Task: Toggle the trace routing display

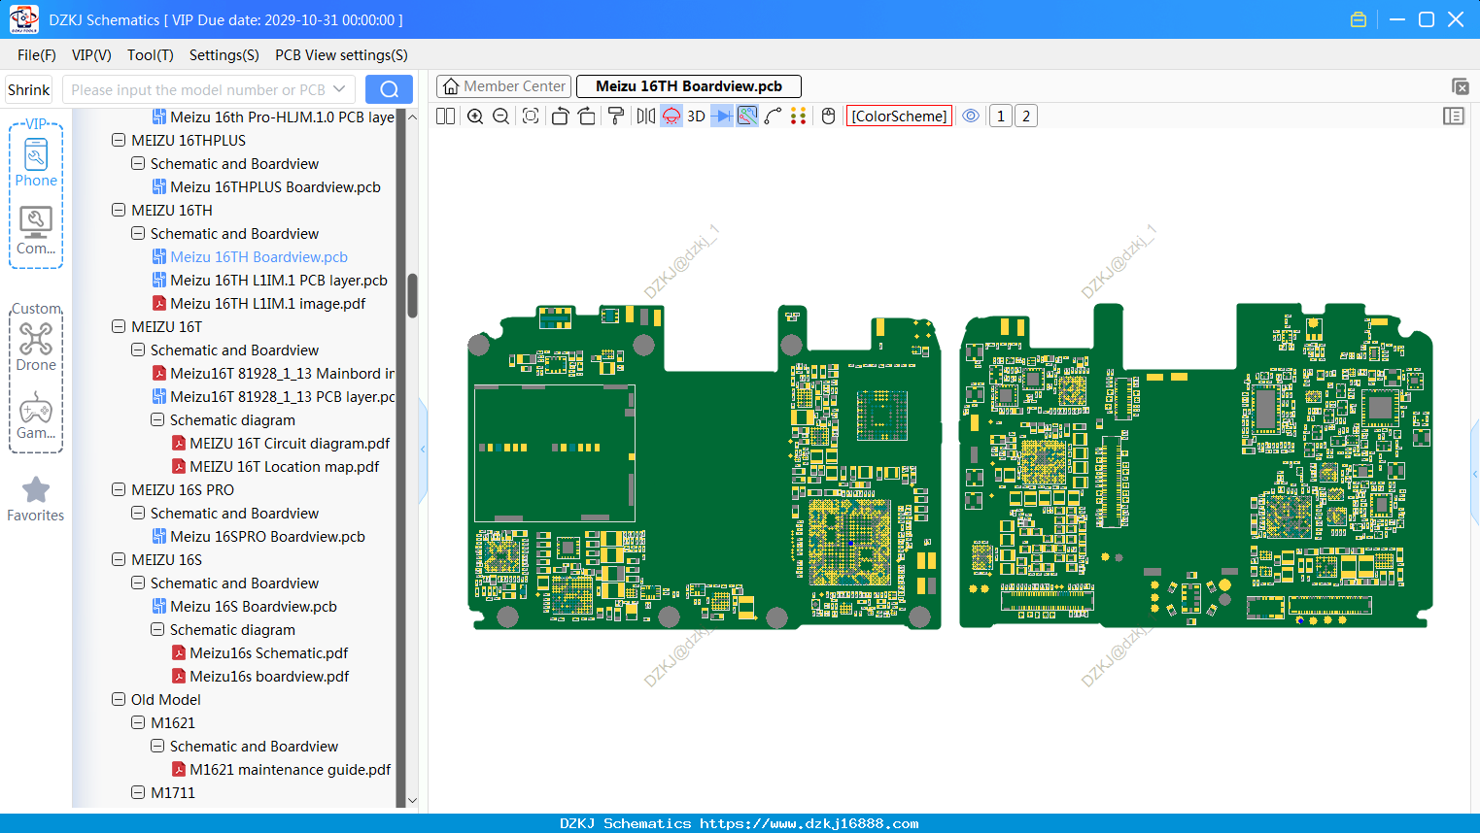Action: (747, 117)
